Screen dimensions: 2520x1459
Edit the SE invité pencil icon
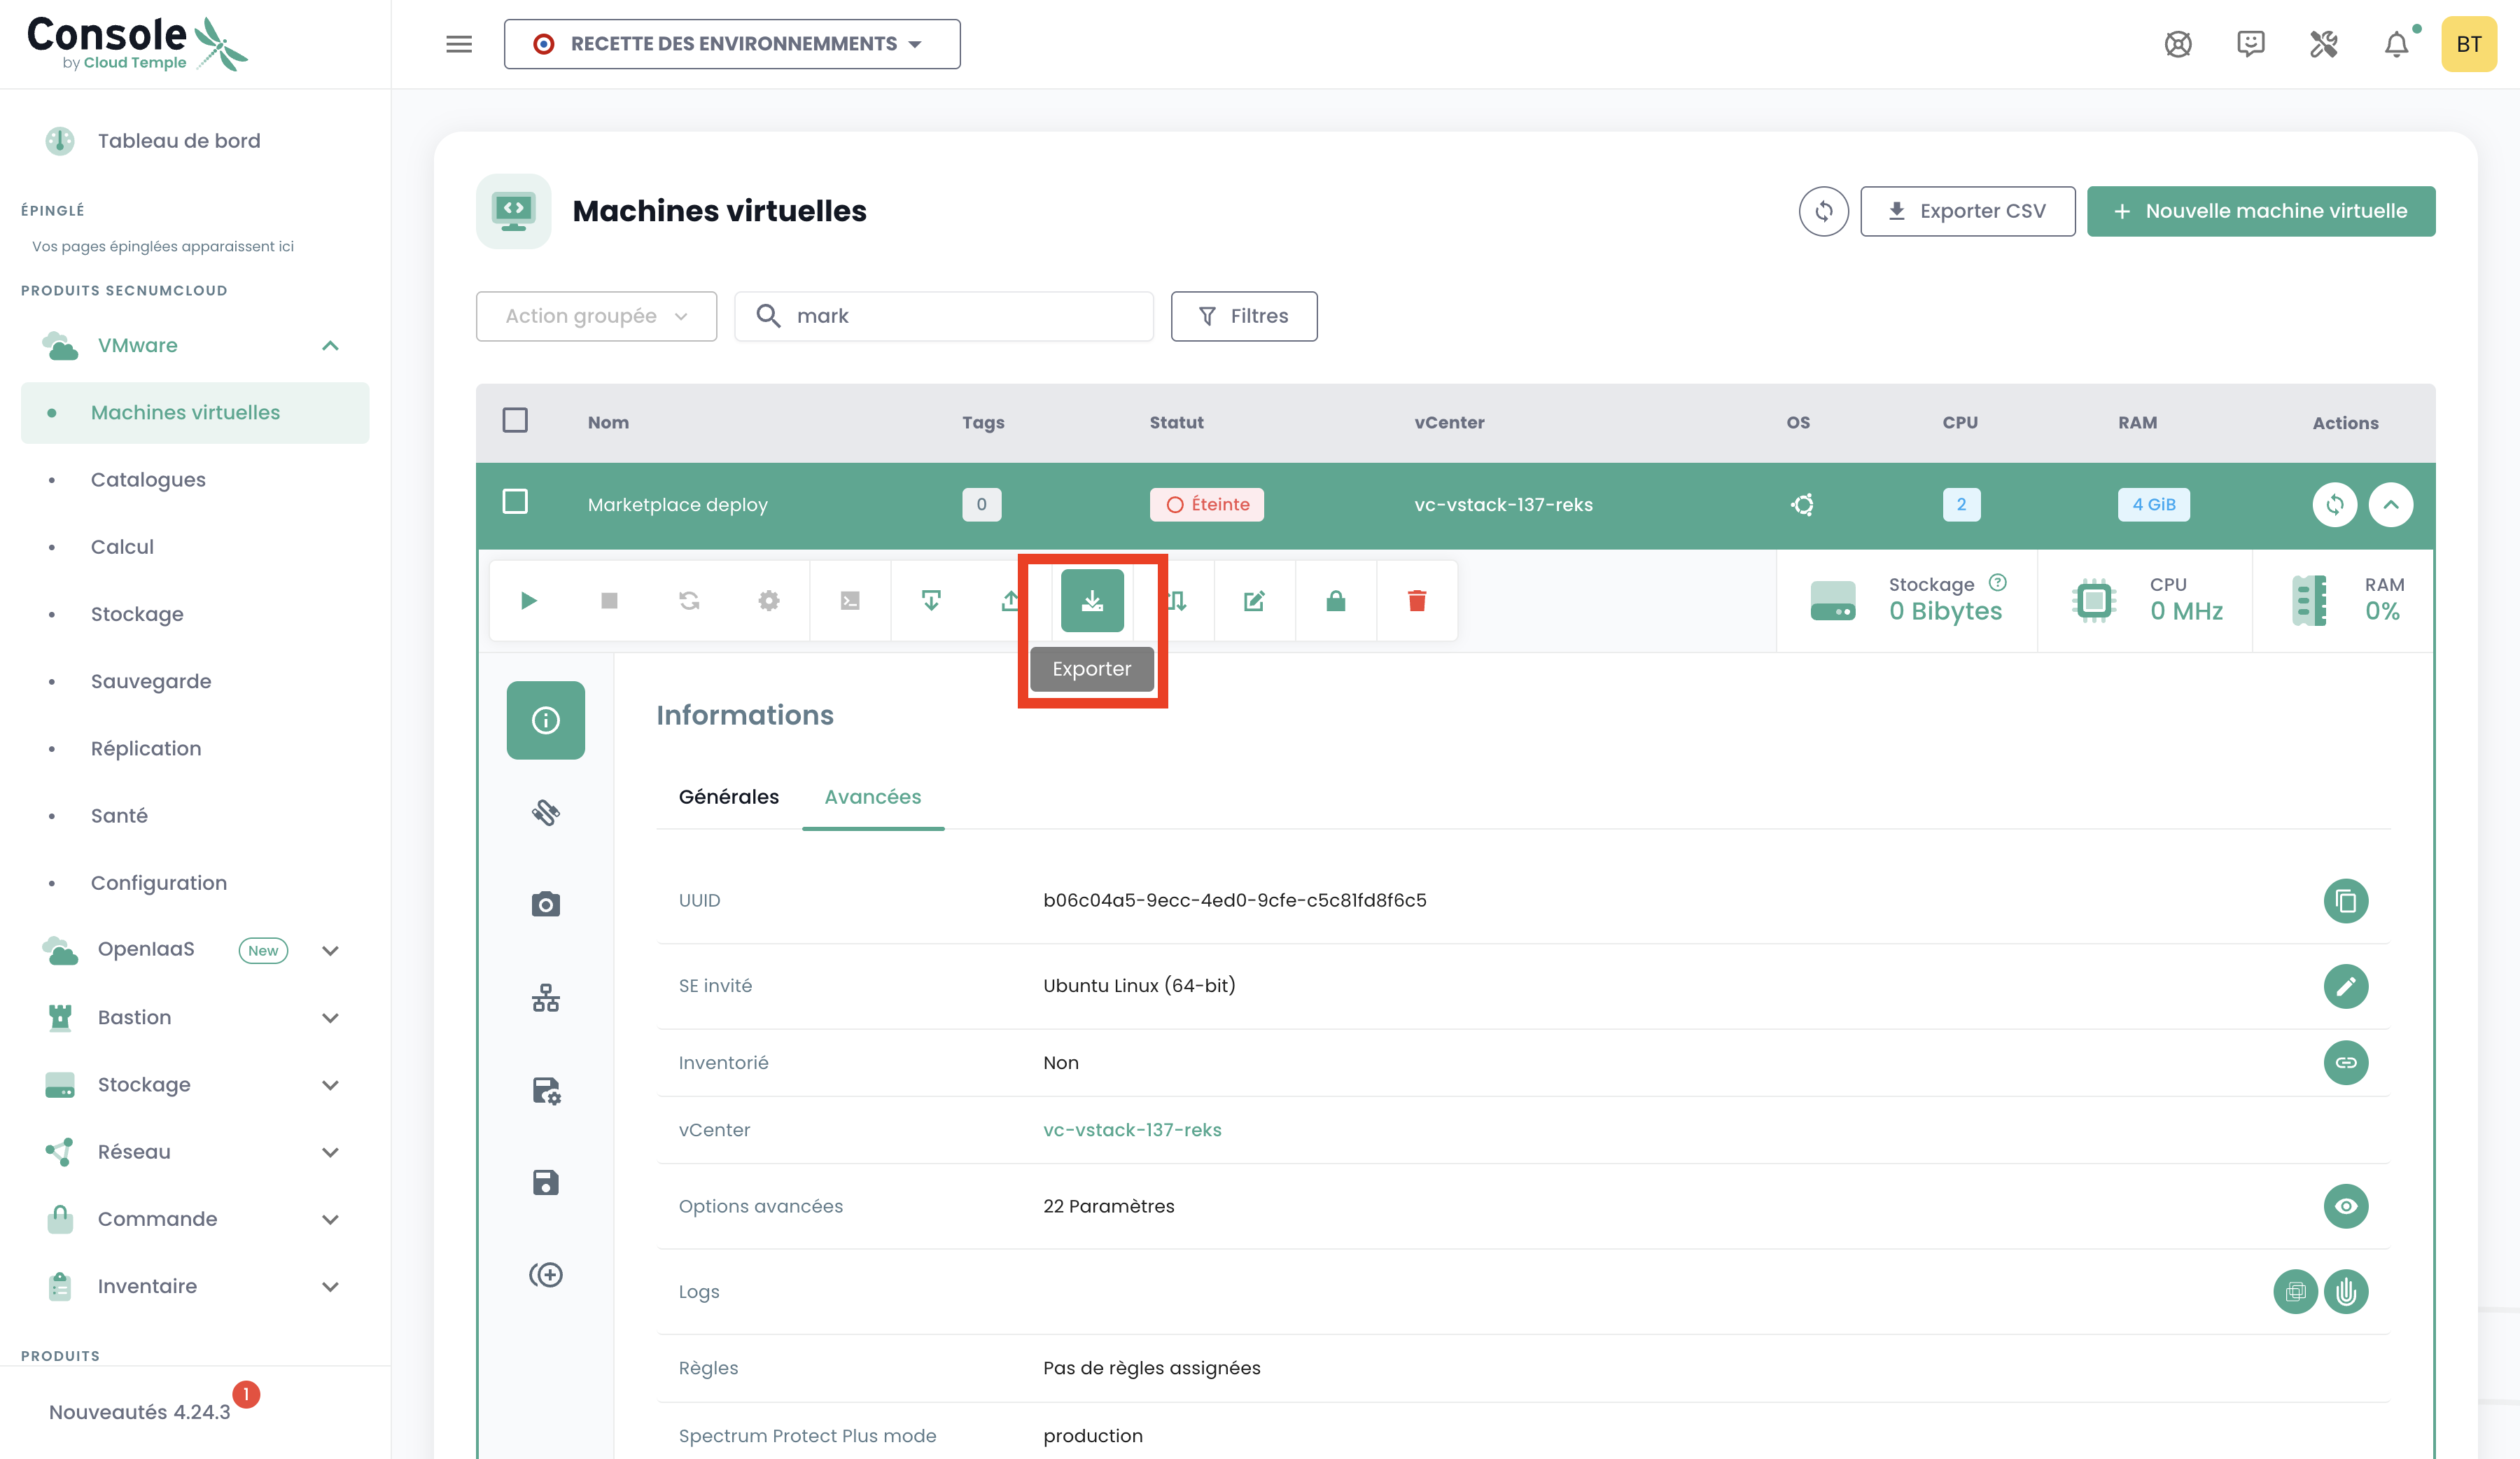click(x=2345, y=986)
